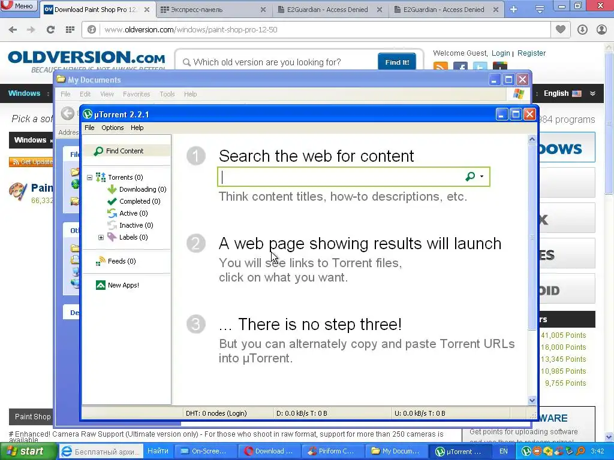This screenshot has width=614, height=460.
Task: Go back in Opera browser
Action: pyautogui.click(x=13, y=30)
